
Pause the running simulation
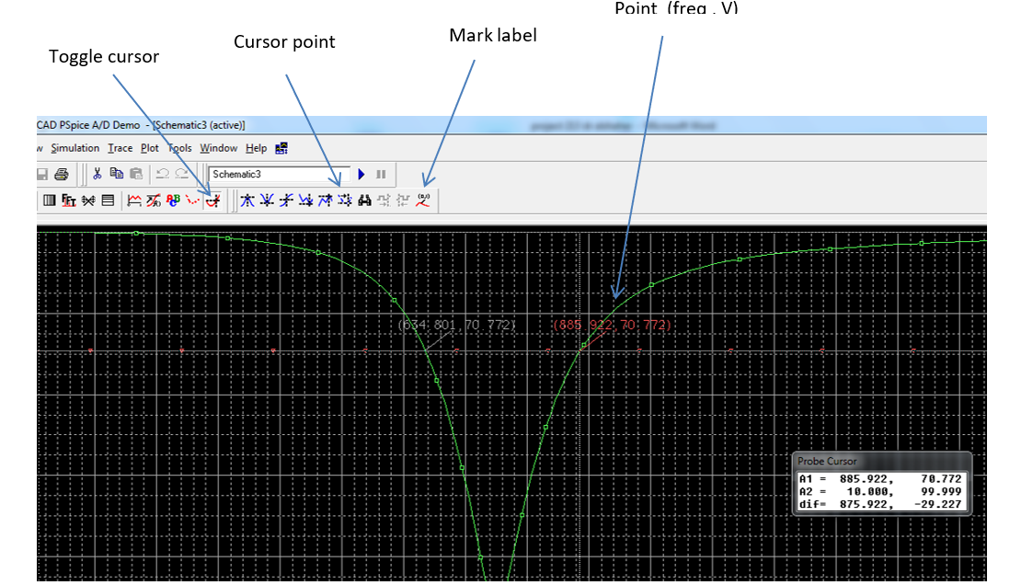point(380,174)
